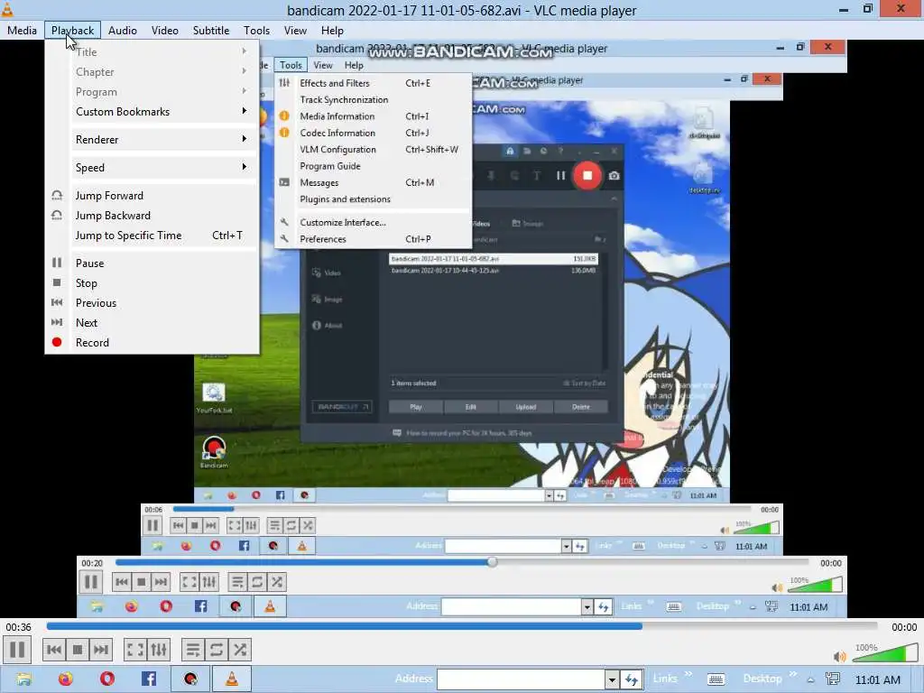Viewport: 924px width, 693px height.
Task: Open extended settings from the main control bar
Action: tap(159, 650)
